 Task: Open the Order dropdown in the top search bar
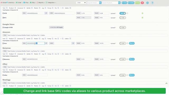(81, 3)
